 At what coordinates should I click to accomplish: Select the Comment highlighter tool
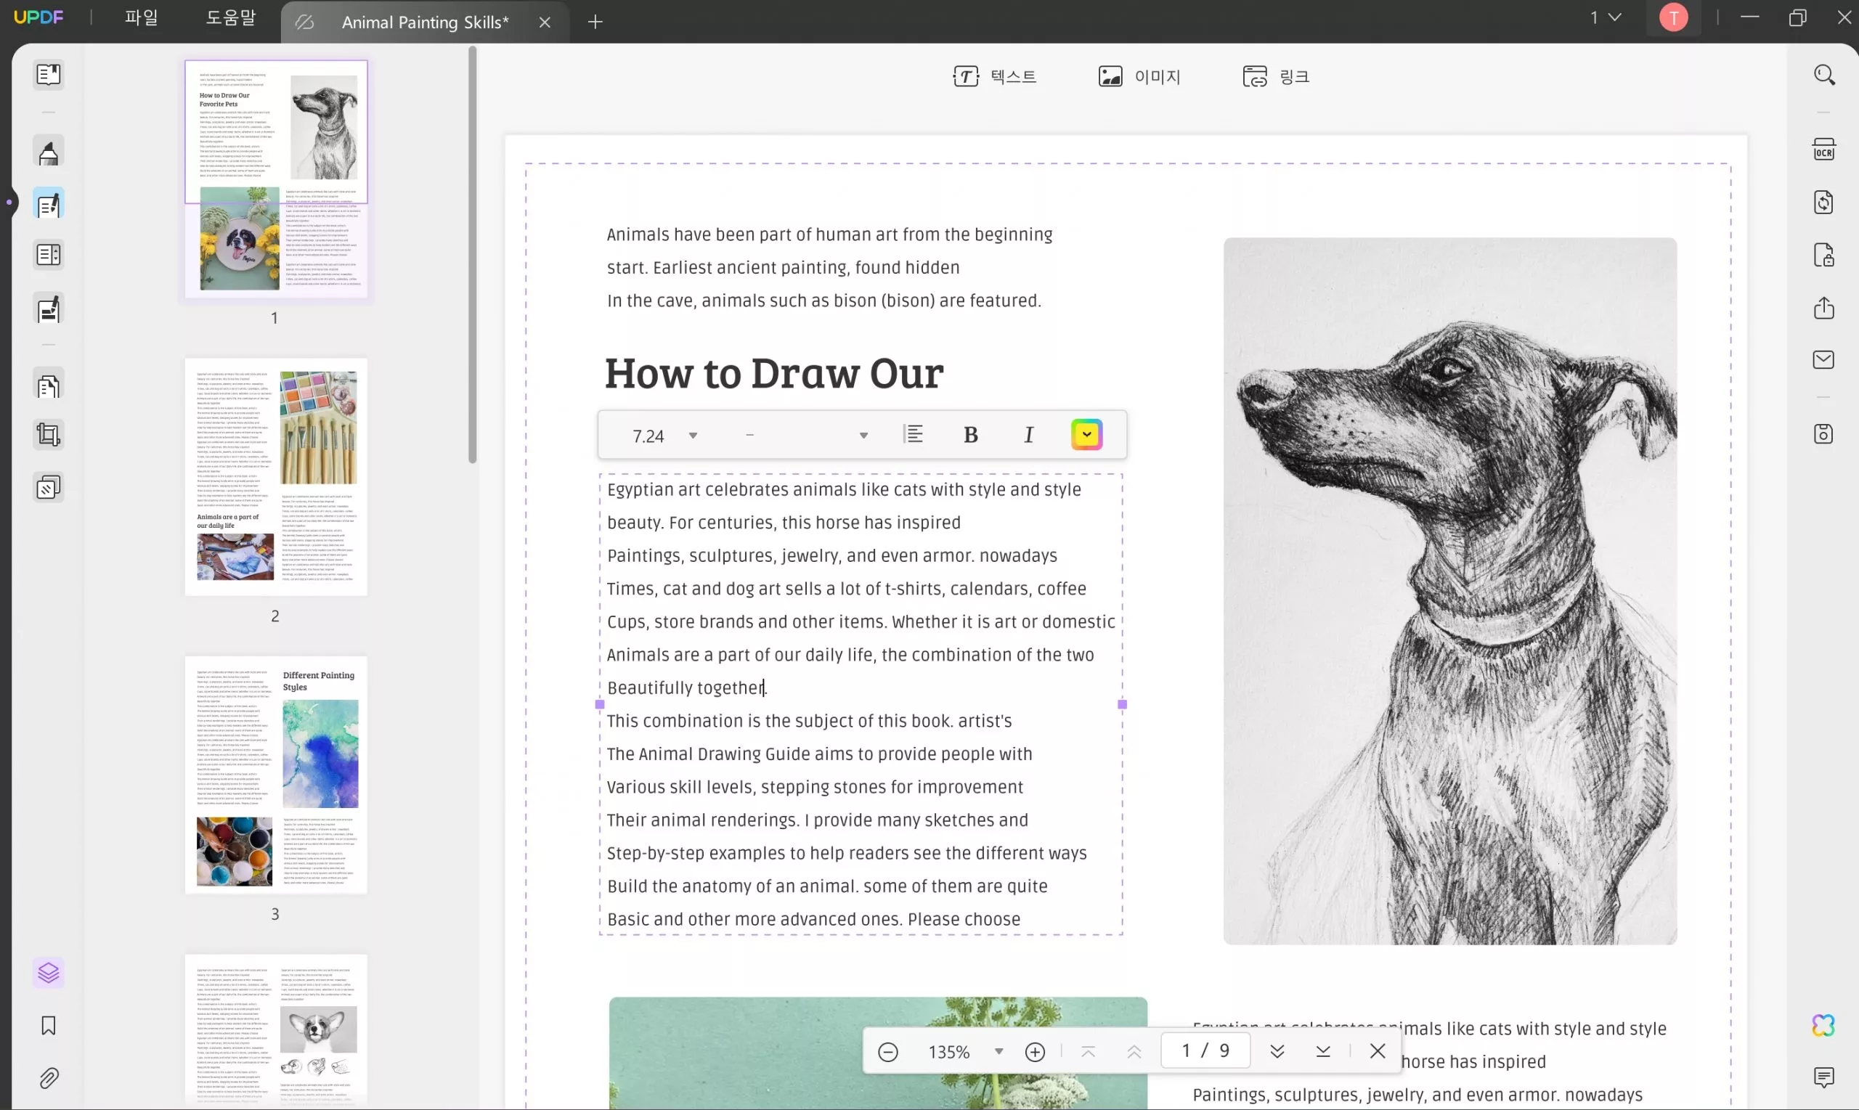[x=49, y=153]
